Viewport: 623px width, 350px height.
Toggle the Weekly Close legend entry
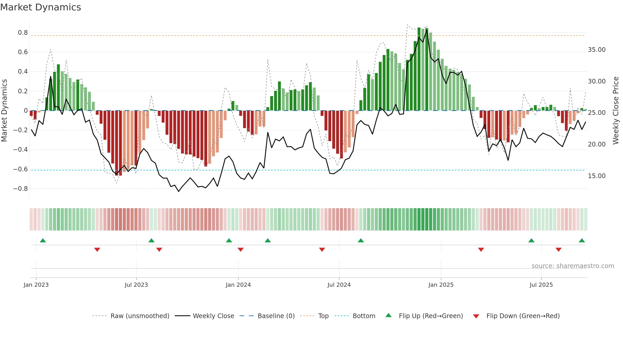[205, 316]
